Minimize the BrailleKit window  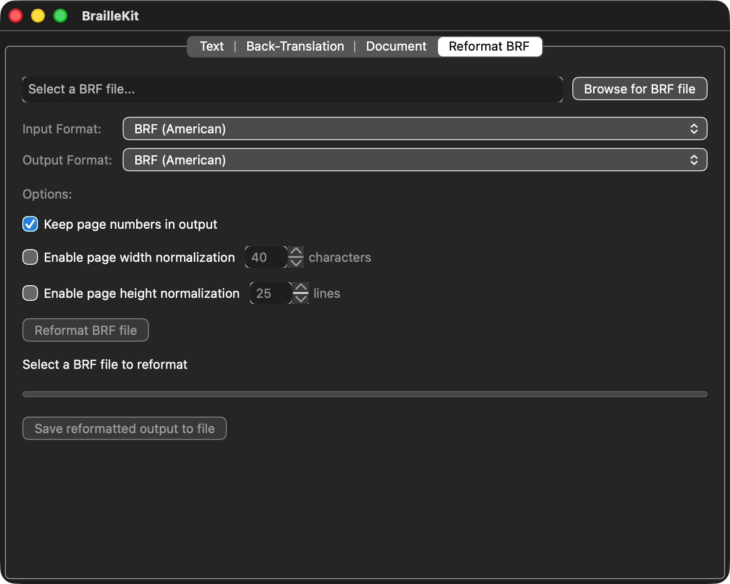pos(38,16)
